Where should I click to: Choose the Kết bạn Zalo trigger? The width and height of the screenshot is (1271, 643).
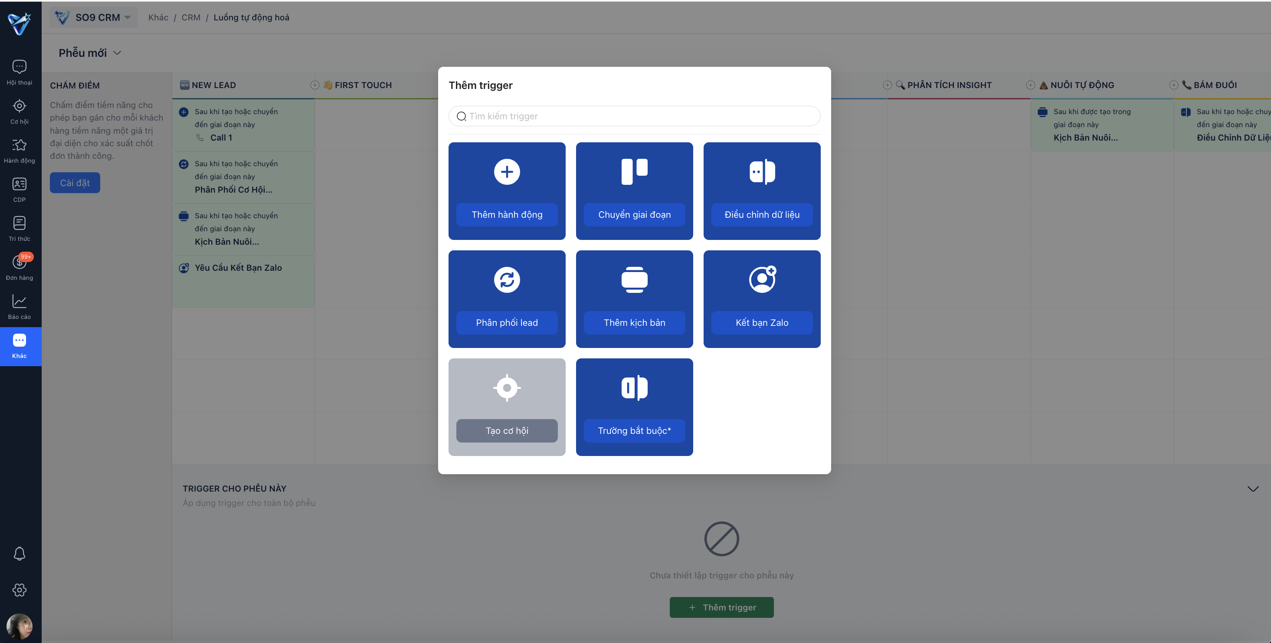click(x=762, y=299)
